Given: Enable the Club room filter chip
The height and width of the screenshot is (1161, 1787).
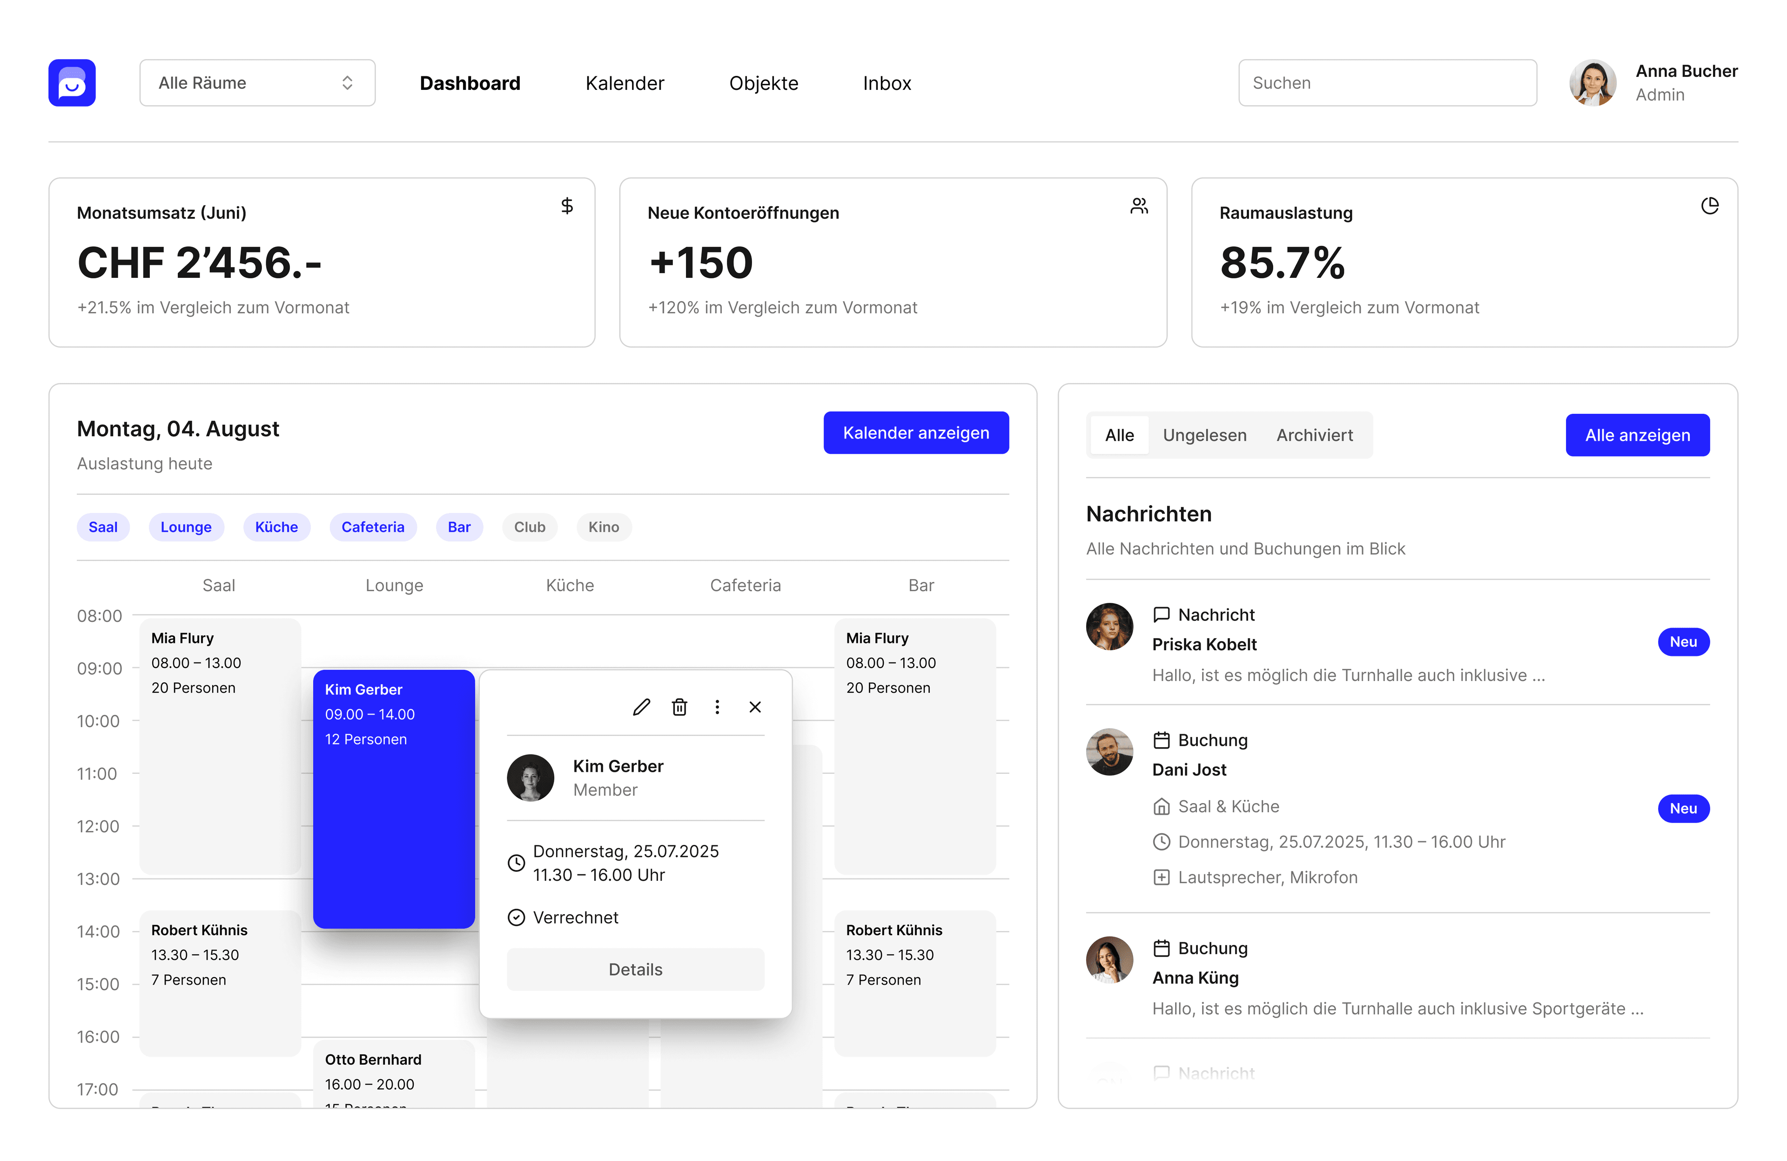Looking at the screenshot, I should pos(529,527).
